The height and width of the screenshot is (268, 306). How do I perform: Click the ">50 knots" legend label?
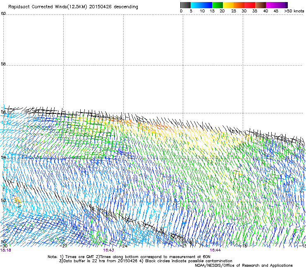pyautogui.click(x=294, y=11)
